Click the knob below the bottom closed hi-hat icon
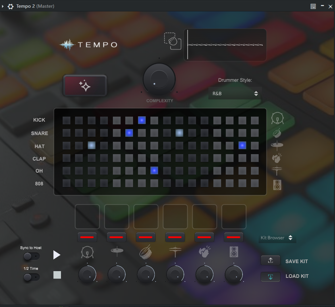 pos(117,274)
